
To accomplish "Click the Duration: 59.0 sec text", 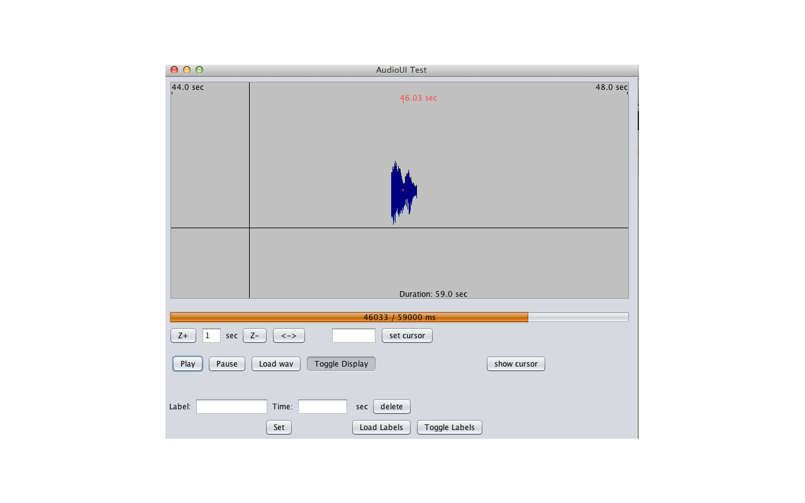I will (x=433, y=294).
